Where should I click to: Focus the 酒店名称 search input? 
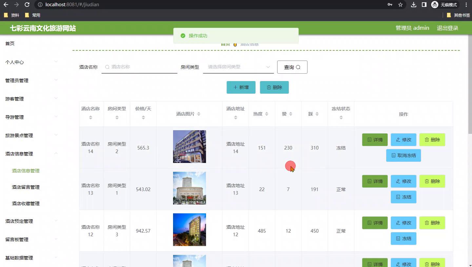click(139, 67)
